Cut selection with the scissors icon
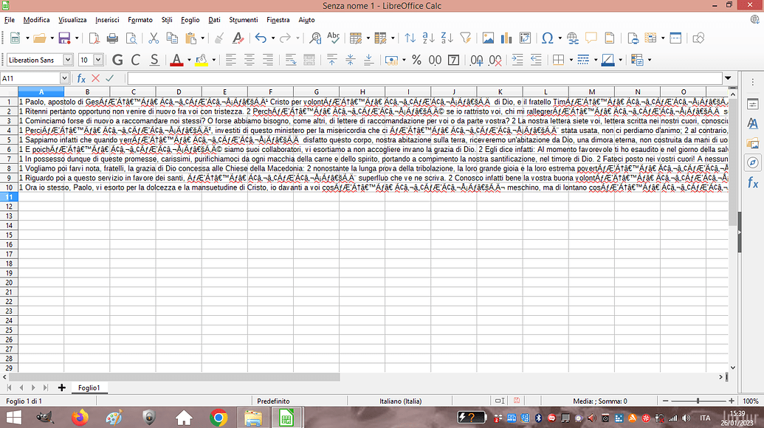 click(154, 38)
